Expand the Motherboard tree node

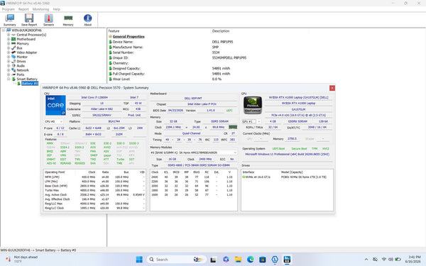point(8,39)
